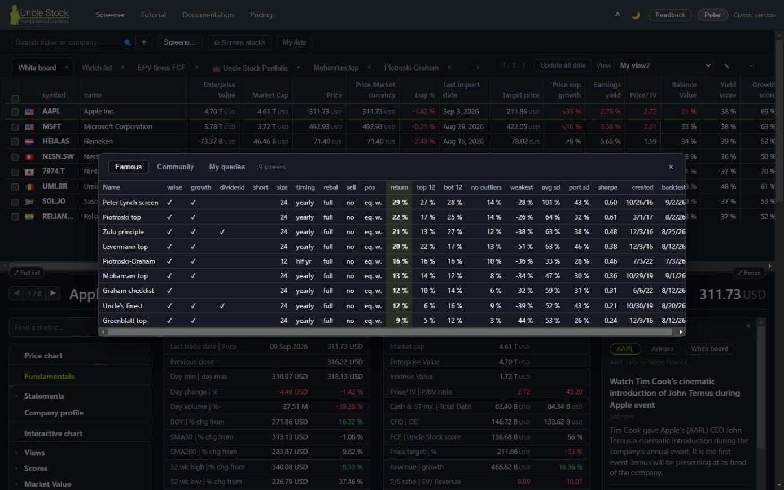
Task: Click the pencil edit view icon
Action: coord(726,66)
